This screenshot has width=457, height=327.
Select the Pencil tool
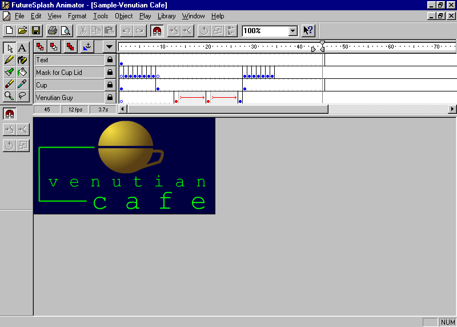tap(10, 60)
